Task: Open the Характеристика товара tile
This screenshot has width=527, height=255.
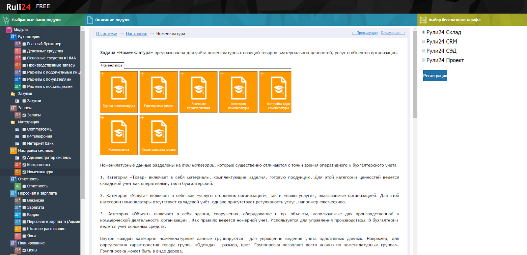Action: pos(158,135)
